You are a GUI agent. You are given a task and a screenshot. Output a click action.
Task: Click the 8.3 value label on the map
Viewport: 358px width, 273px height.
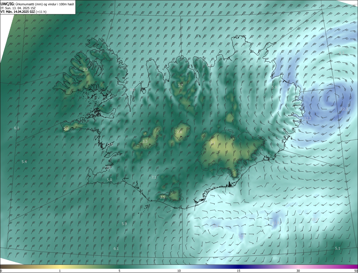point(342,53)
